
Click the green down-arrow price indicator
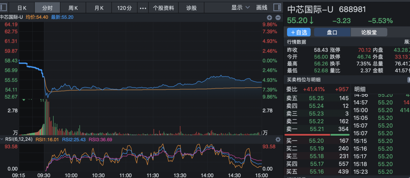(311, 20)
